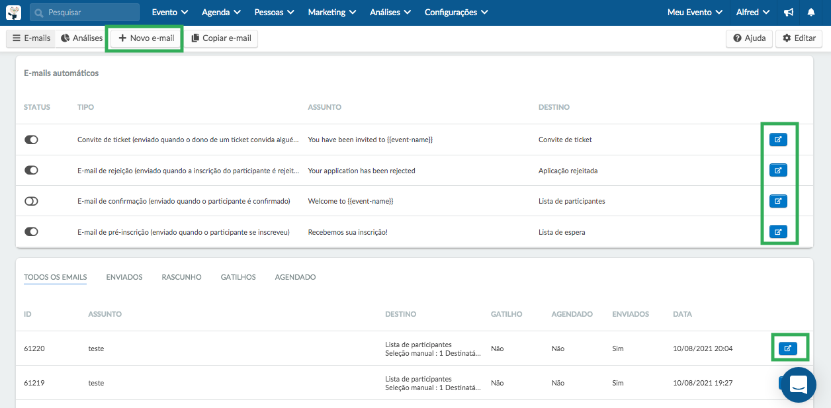Open the chat support bubble
This screenshot has width=831, height=408.
tap(799, 385)
